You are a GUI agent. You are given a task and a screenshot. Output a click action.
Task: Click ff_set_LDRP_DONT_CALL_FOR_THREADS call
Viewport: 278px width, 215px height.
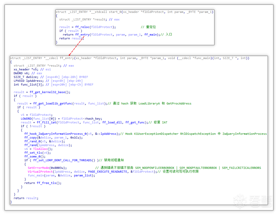[x=64, y=160]
